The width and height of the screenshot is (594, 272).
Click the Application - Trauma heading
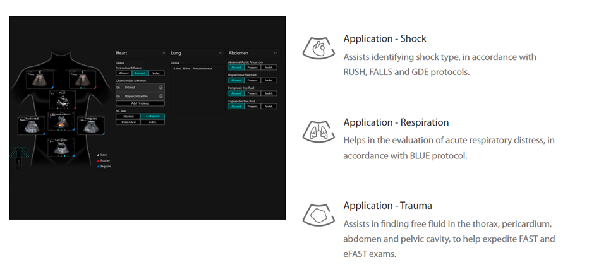(x=387, y=205)
